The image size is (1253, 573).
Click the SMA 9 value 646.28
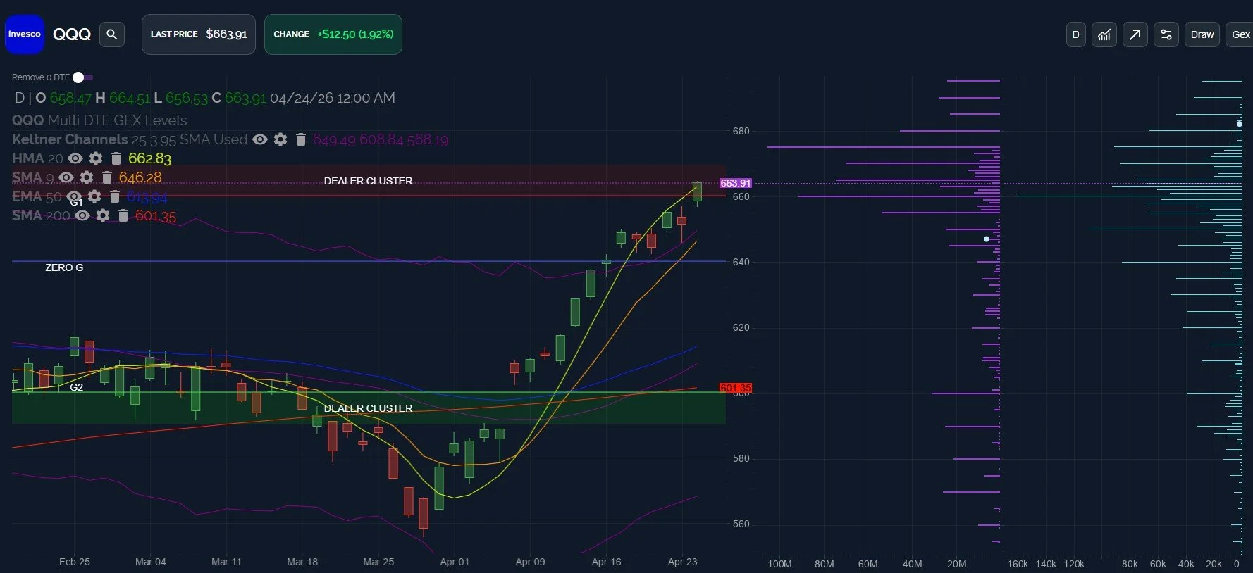pos(140,177)
